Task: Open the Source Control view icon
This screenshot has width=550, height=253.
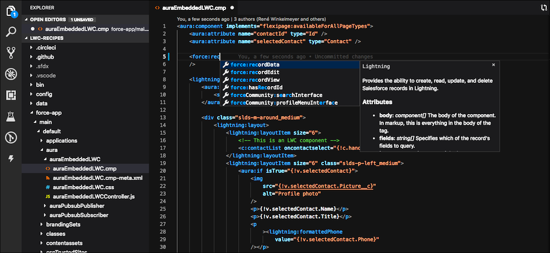Action: [x=10, y=53]
